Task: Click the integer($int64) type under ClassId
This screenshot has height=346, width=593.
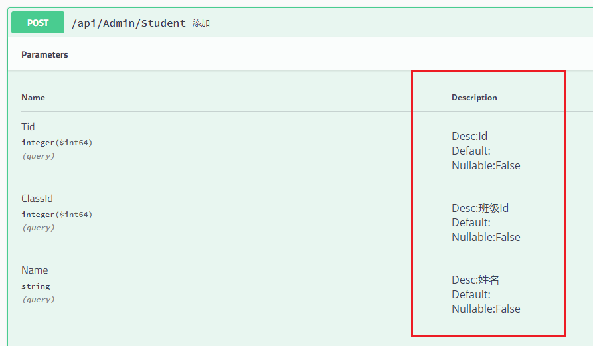Action: click(x=56, y=215)
